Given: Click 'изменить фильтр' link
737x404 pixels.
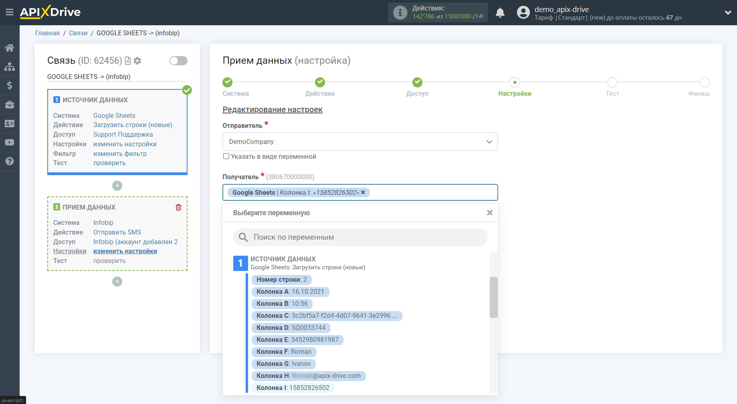Looking at the screenshot, I should coord(120,154).
